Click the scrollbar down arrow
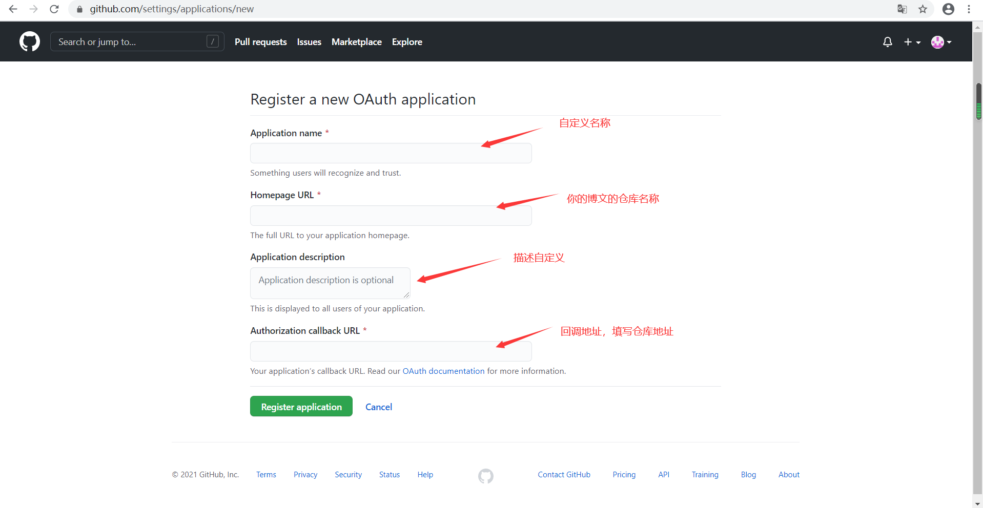The height and width of the screenshot is (508, 983). (x=978, y=503)
